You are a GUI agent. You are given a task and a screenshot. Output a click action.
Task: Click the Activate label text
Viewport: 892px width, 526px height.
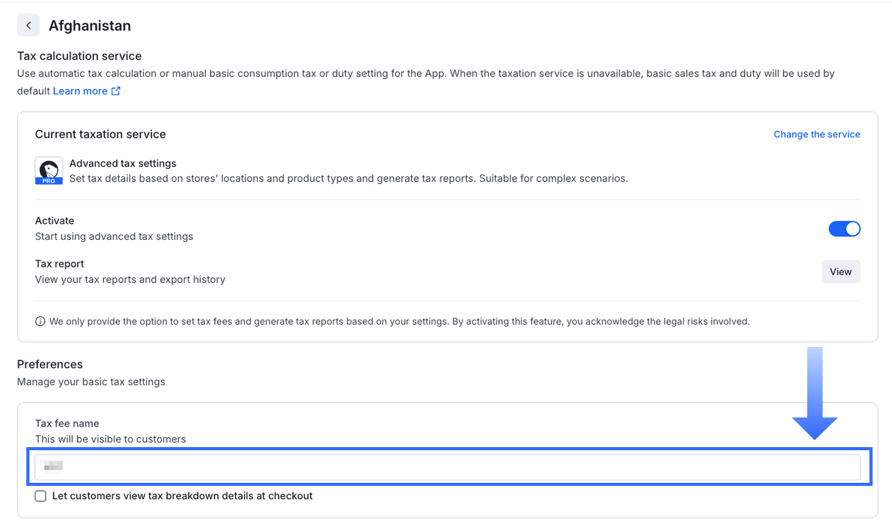[55, 221]
